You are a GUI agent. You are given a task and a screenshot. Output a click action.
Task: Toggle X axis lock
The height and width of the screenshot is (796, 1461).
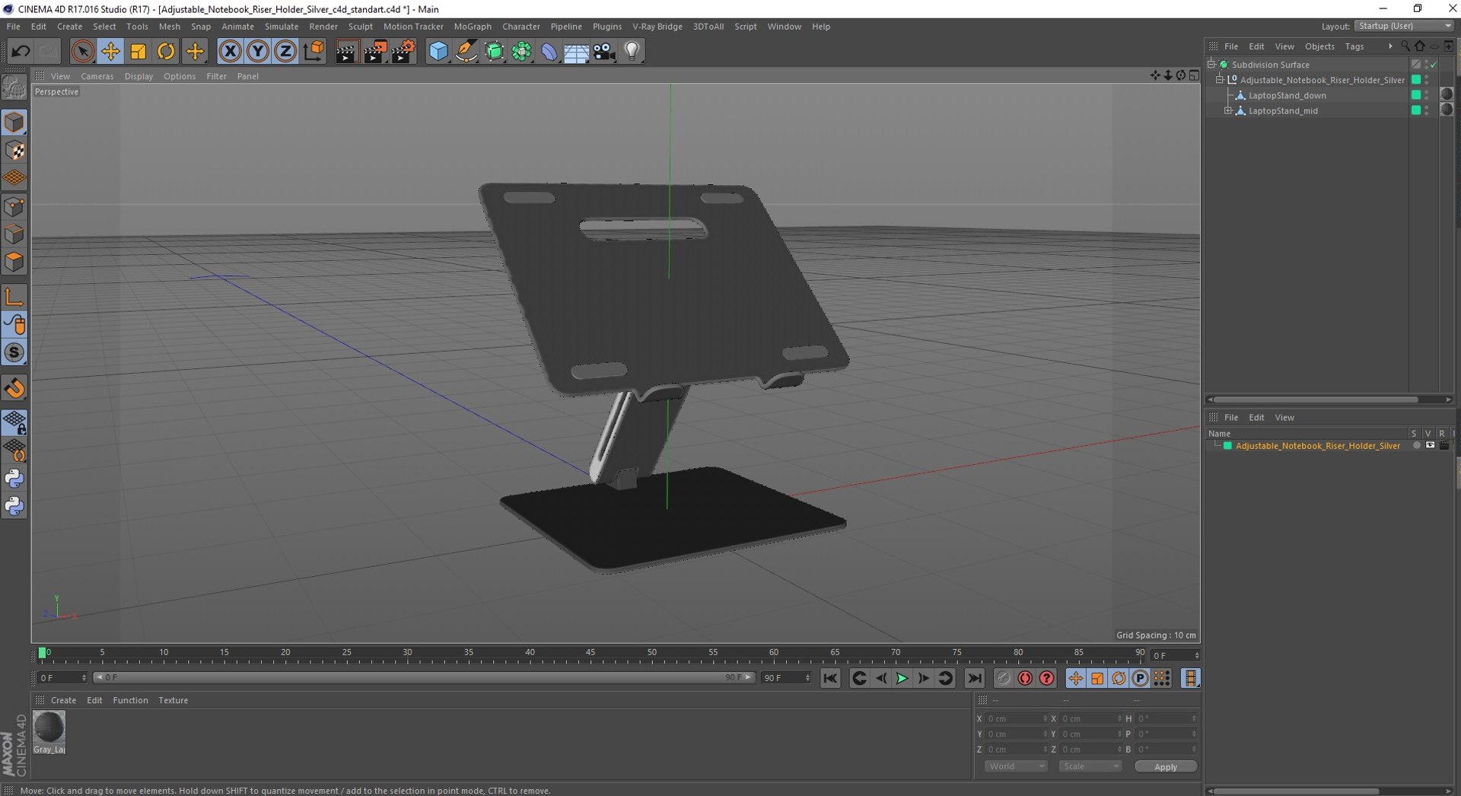pyautogui.click(x=230, y=51)
